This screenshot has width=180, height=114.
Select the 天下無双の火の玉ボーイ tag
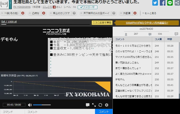(x=96, y=13)
